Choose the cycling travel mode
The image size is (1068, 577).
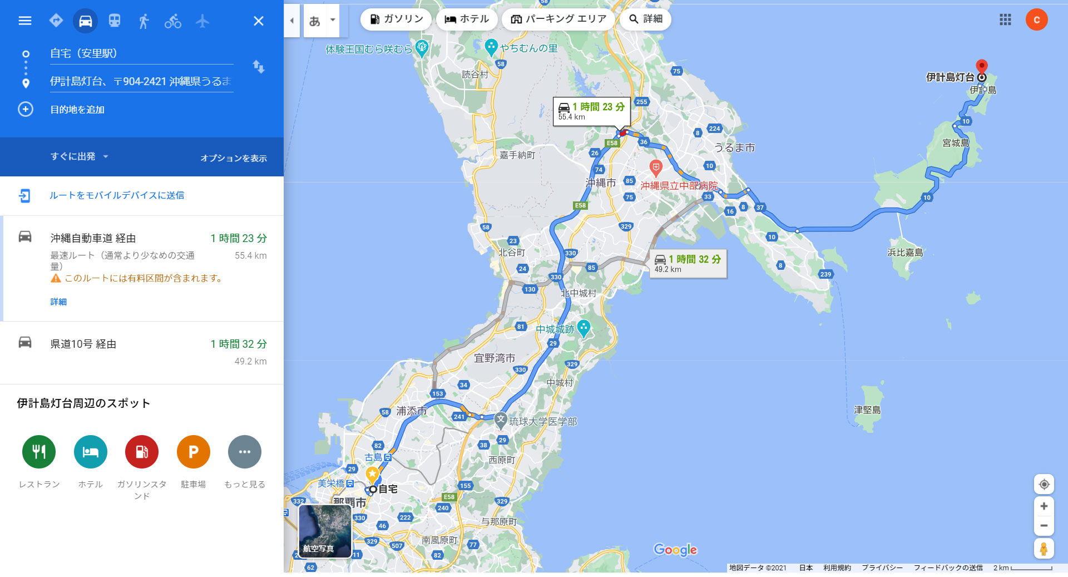pos(173,21)
